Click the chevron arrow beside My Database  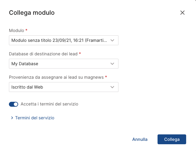(112, 64)
